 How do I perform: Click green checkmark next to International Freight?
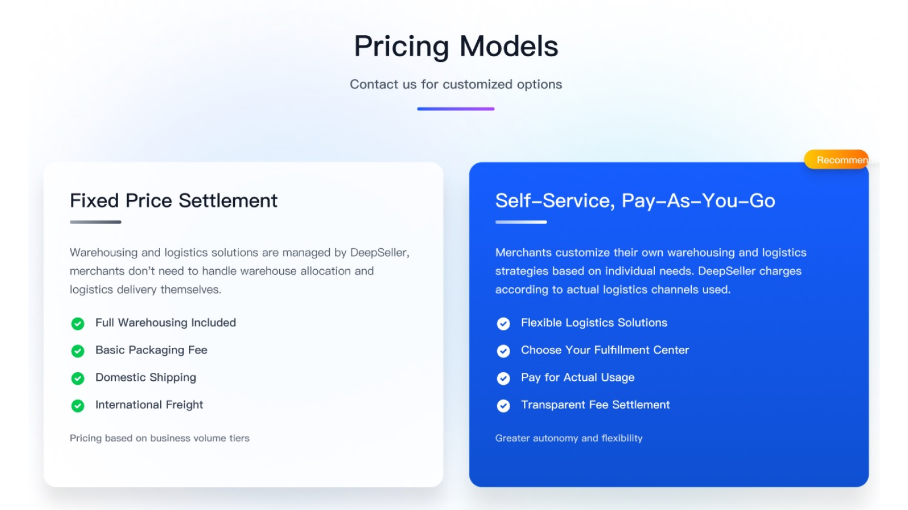click(78, 406)
